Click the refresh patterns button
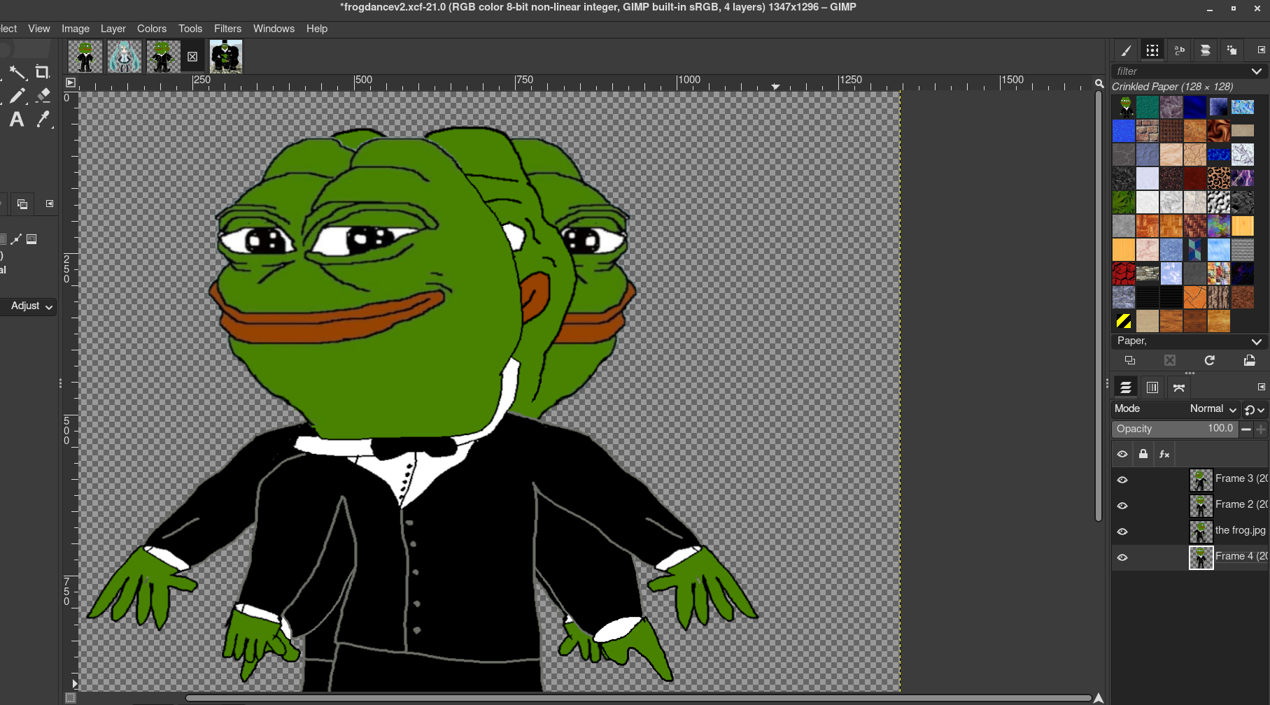1270x705 pixels. click(x=1209, y=360)
